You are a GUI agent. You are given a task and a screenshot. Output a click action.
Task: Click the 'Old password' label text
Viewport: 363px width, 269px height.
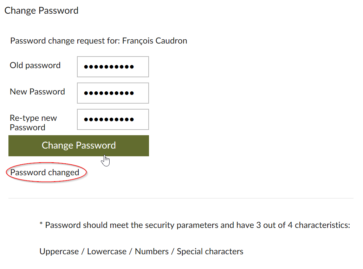pos(35,65)
